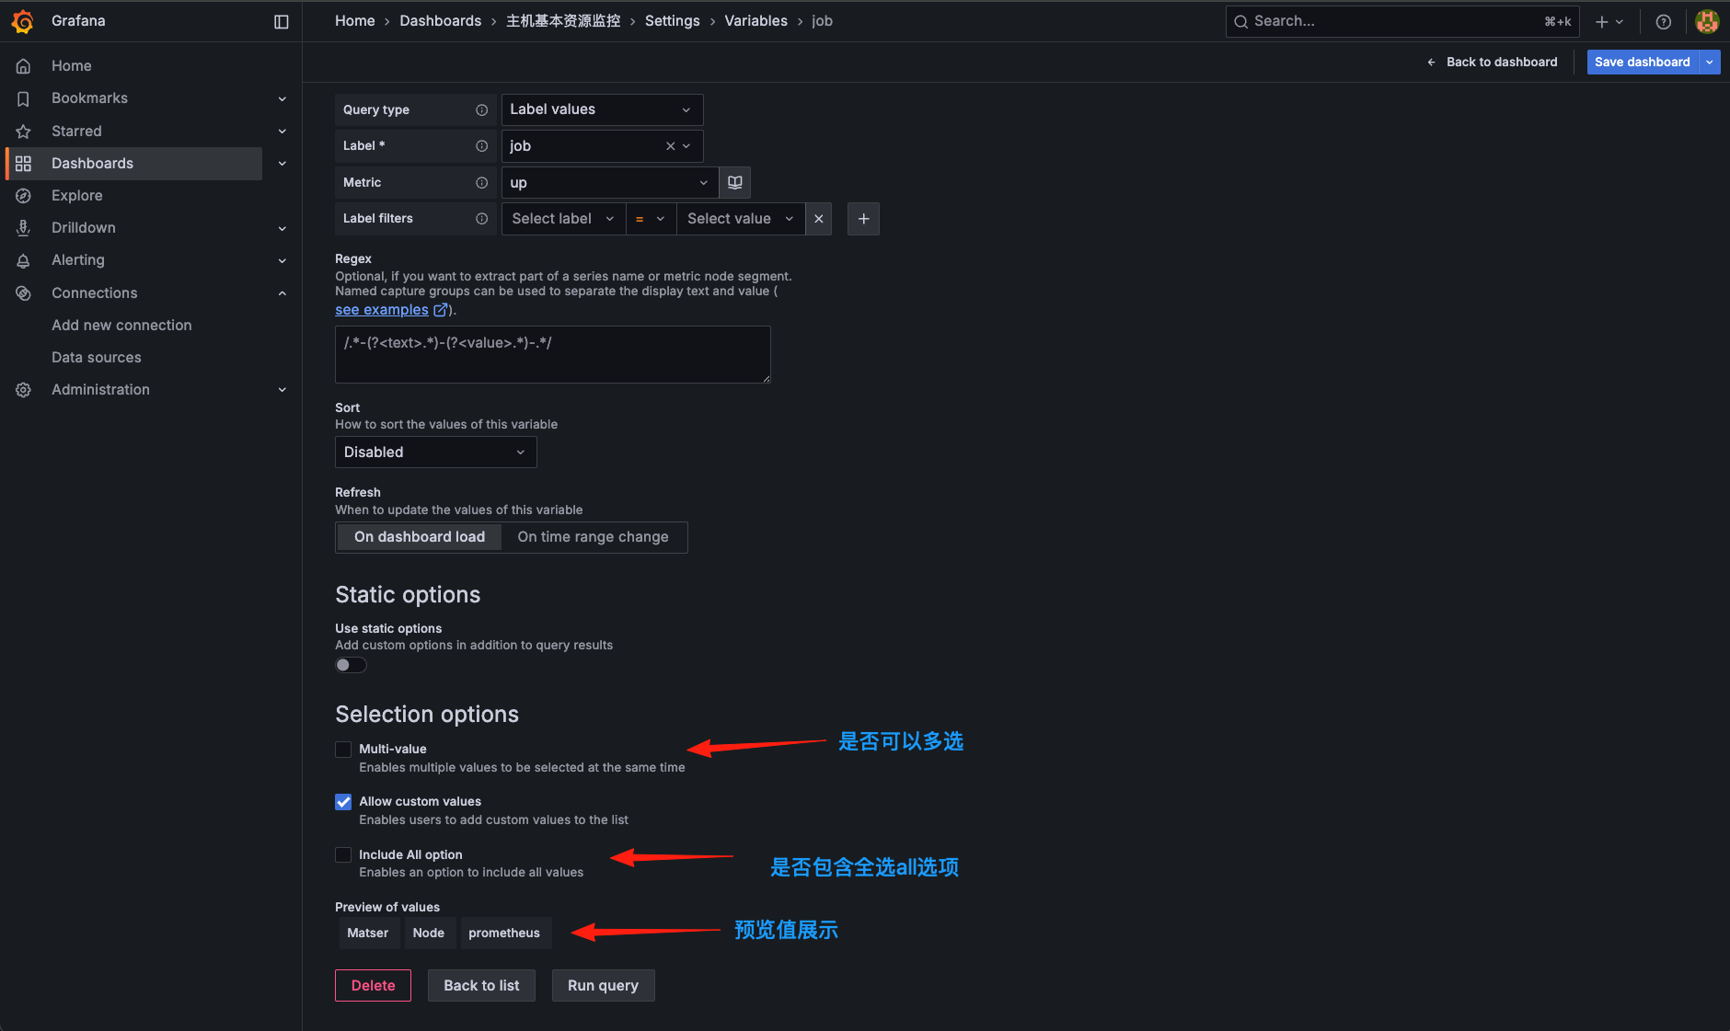This screenshot has width=1730, height=1031.
Task: Open the Grafana help menu
Action: [1663, 20]
